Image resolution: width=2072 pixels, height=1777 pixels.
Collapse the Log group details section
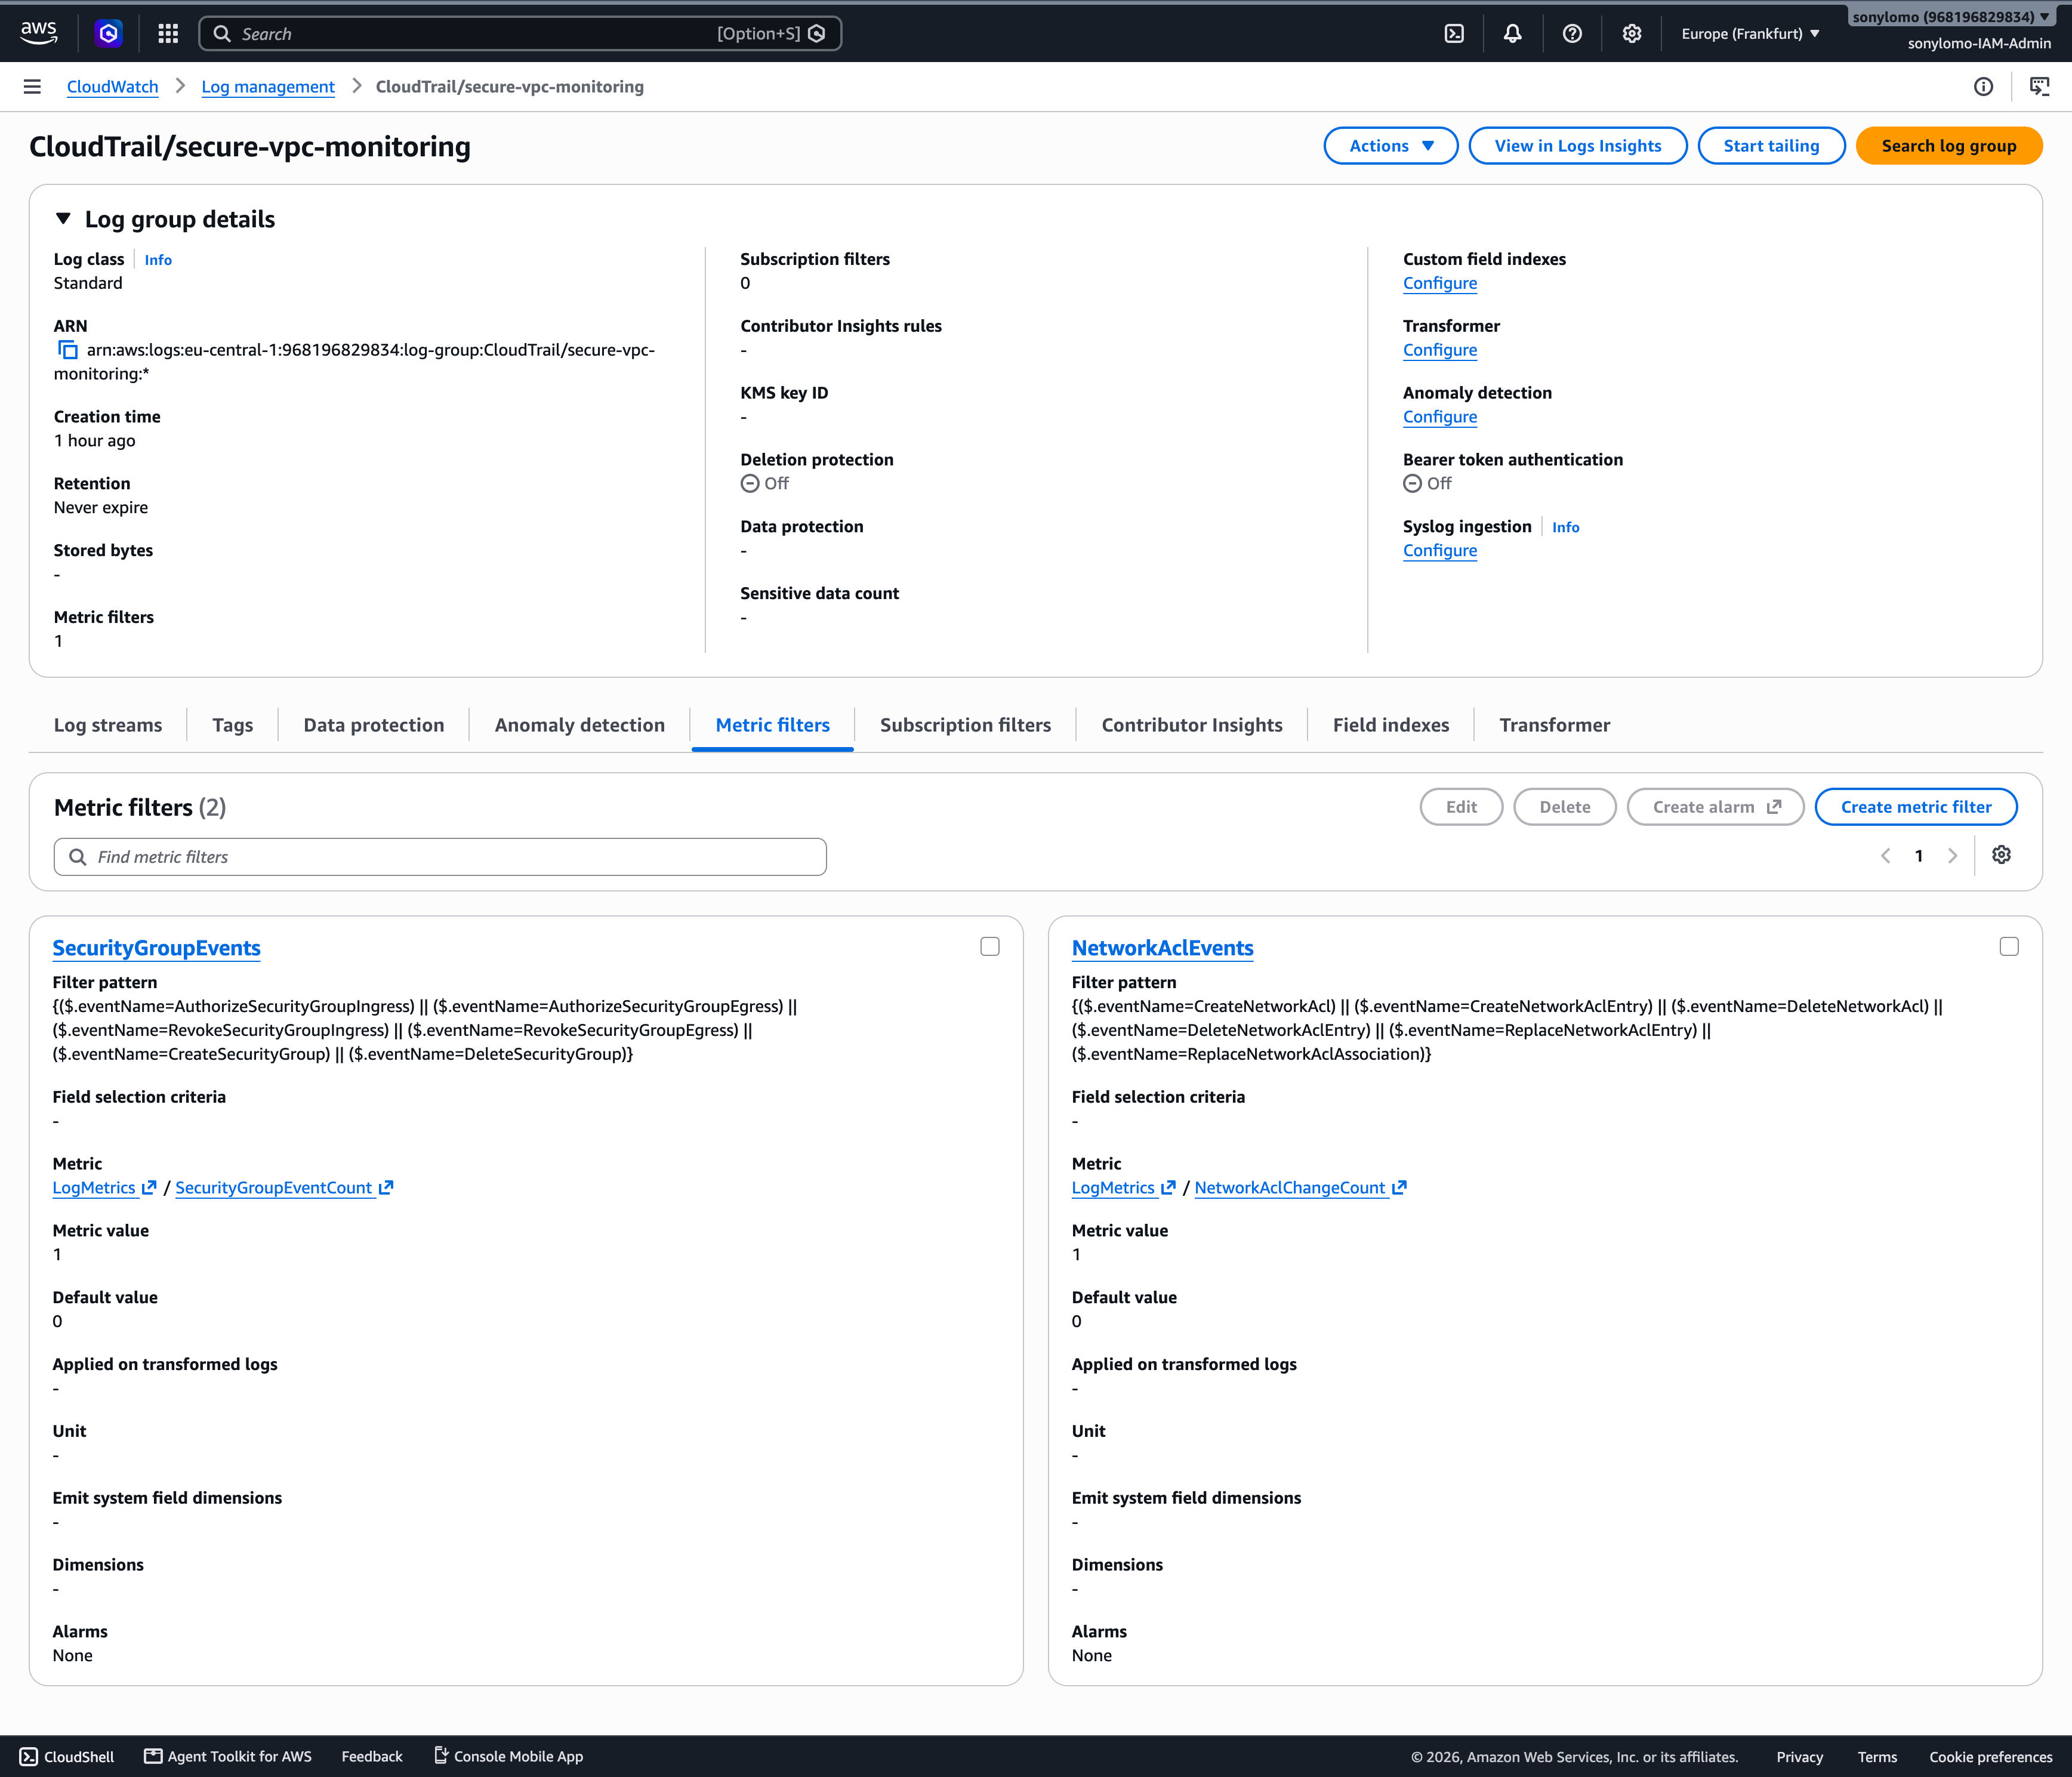point(63,219)
